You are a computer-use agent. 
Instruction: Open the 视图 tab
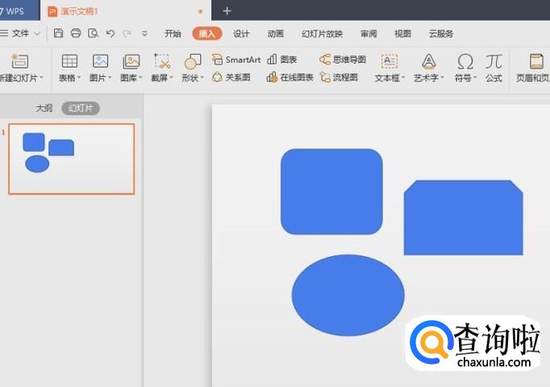(402, 34)
